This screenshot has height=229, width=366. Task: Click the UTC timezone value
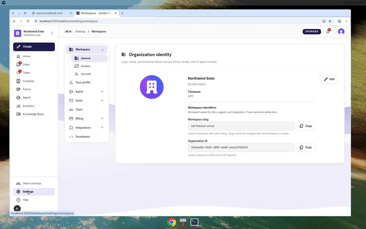click(x=191, y=96)
